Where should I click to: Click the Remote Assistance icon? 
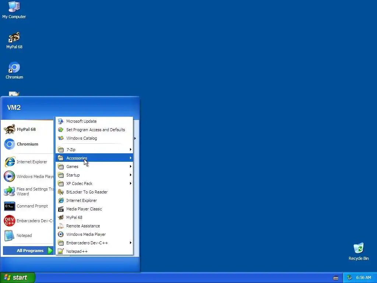click(61, 226)
